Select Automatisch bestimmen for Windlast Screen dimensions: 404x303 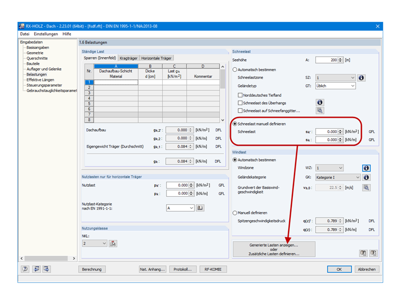(235, 160)
